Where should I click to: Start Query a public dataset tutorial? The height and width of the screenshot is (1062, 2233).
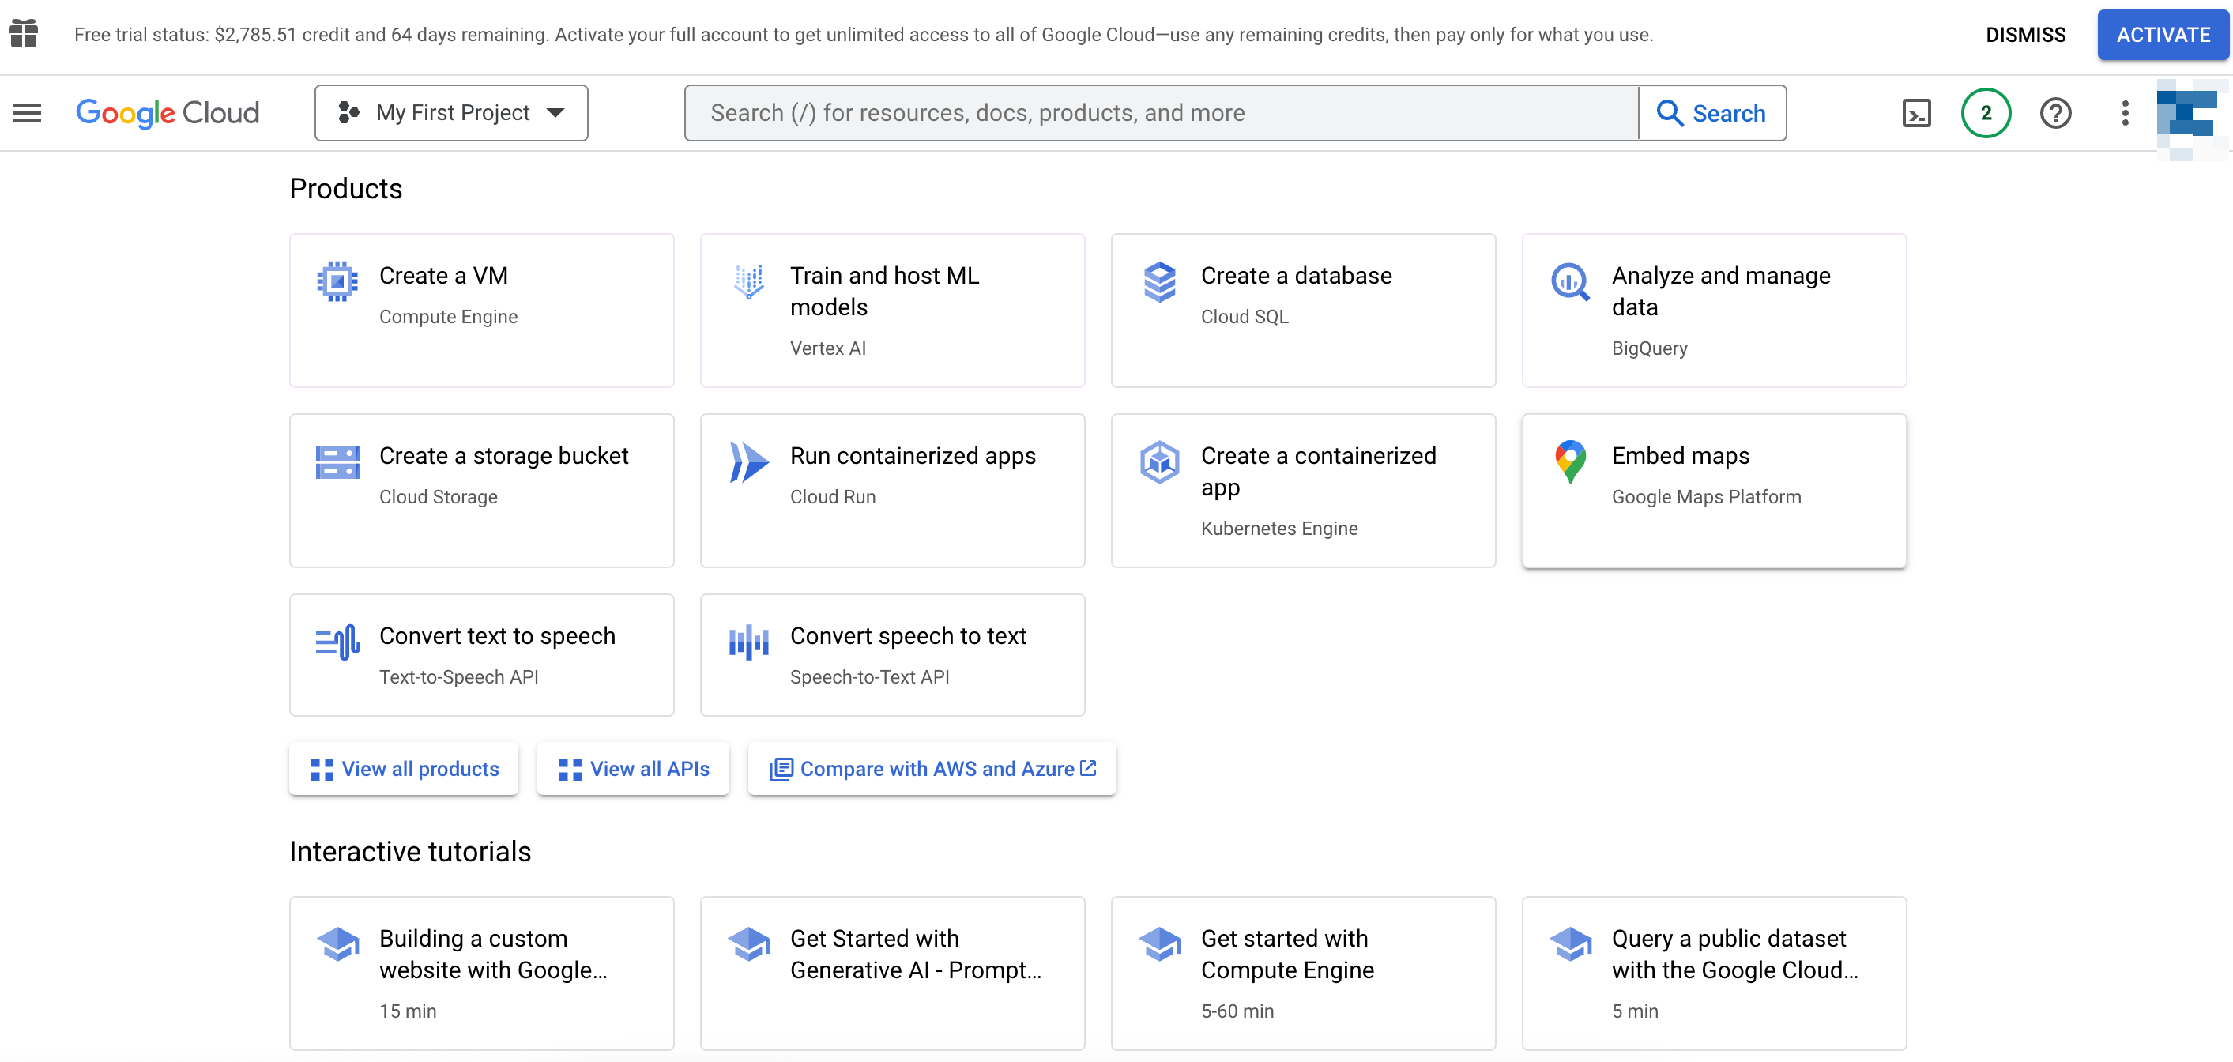(x=1715, y=973)
